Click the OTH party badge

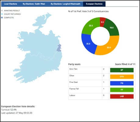tap(122, 77)
